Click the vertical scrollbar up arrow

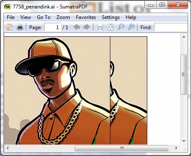pyautogui.click(x=184, y=37)
